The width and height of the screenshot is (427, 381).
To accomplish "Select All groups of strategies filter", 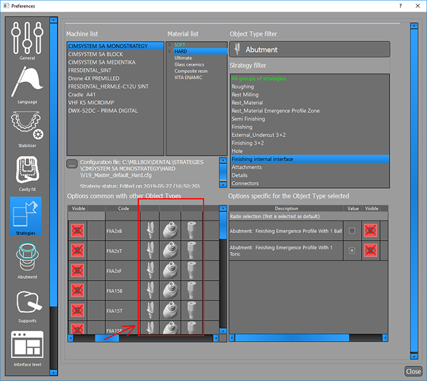I will (310, 79).
